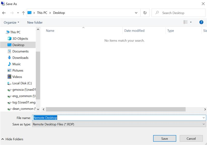Open Local Disk (C:) in sidebar
The height and width of the screenshot is (145, 207).
point(22,83)
